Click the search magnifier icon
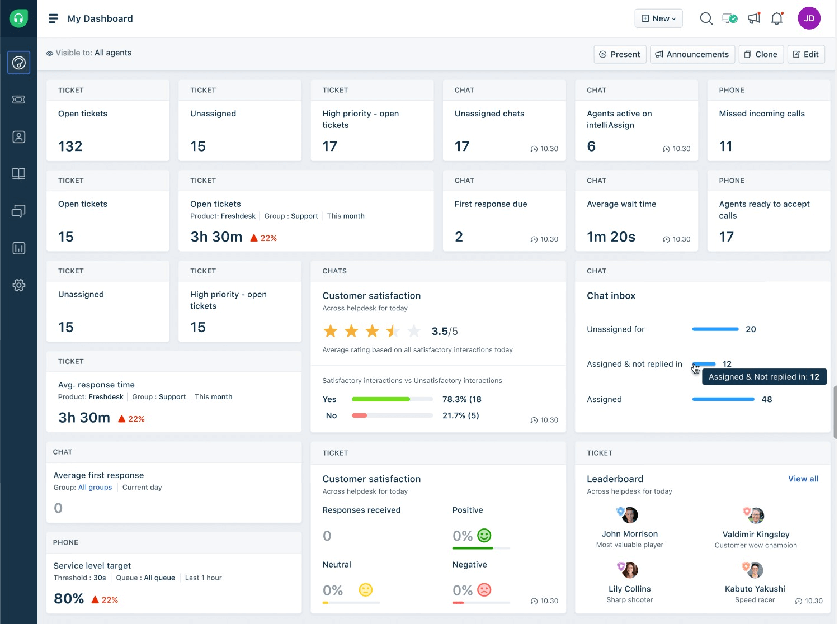 [x=706, y=18]
